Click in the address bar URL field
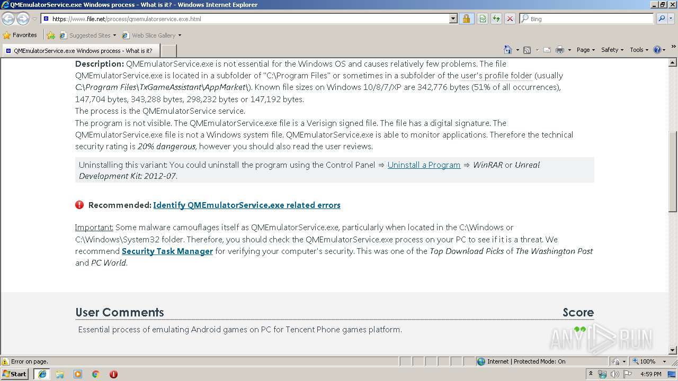The height and width of the screenshot is (381, 678). [x=245, y=19]
